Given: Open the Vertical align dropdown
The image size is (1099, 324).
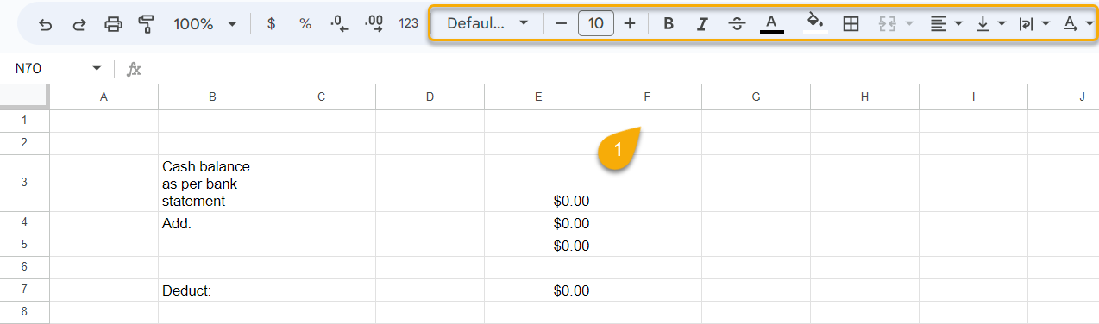Looking at the screenshot, I should [990, 24].
